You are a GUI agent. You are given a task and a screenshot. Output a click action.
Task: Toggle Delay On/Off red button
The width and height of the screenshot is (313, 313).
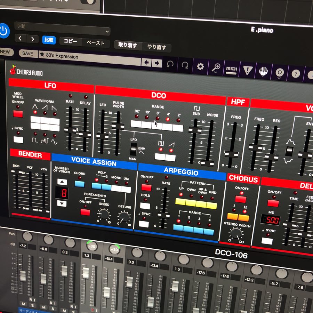pos(273,203)
